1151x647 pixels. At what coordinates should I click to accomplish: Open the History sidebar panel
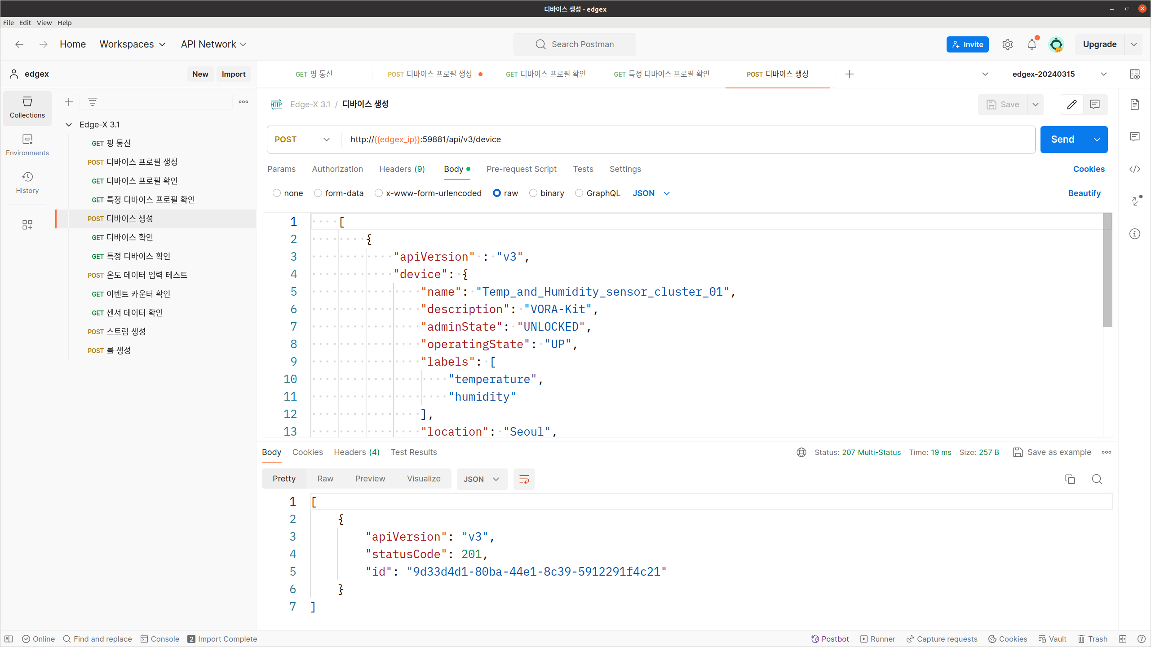click(x=27, y=183)
